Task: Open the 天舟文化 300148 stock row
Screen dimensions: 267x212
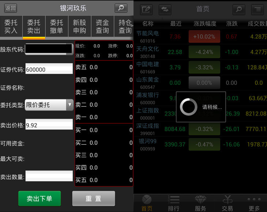Action: [200, 52]
